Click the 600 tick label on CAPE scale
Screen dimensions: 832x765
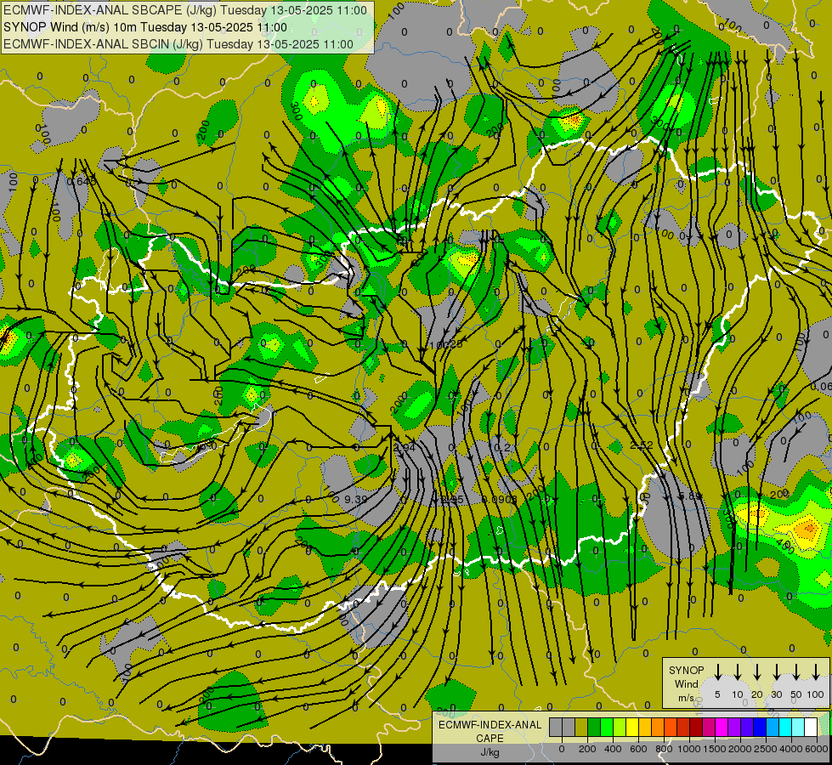[637, 749]
